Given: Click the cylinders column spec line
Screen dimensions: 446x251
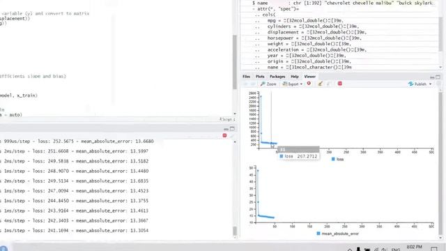Looking at the screenshot, I should pos(307,26).
